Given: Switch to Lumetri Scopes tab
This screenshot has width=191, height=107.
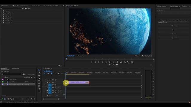Looking at the screenshot, I should pos(24,6).
